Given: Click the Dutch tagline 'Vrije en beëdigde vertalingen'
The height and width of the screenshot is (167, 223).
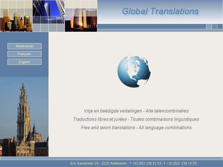Looking at the screenshot, I should pos(113,111).
